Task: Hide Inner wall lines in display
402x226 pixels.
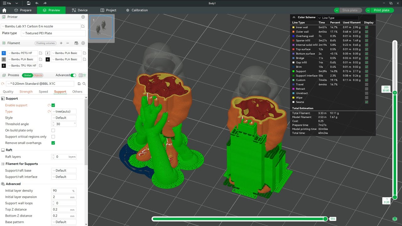Action: click(367, 27)
